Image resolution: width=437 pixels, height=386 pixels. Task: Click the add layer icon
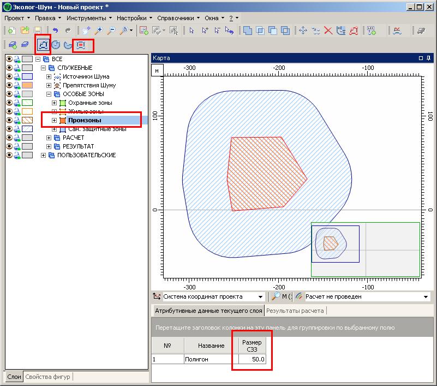pos(11,45)
